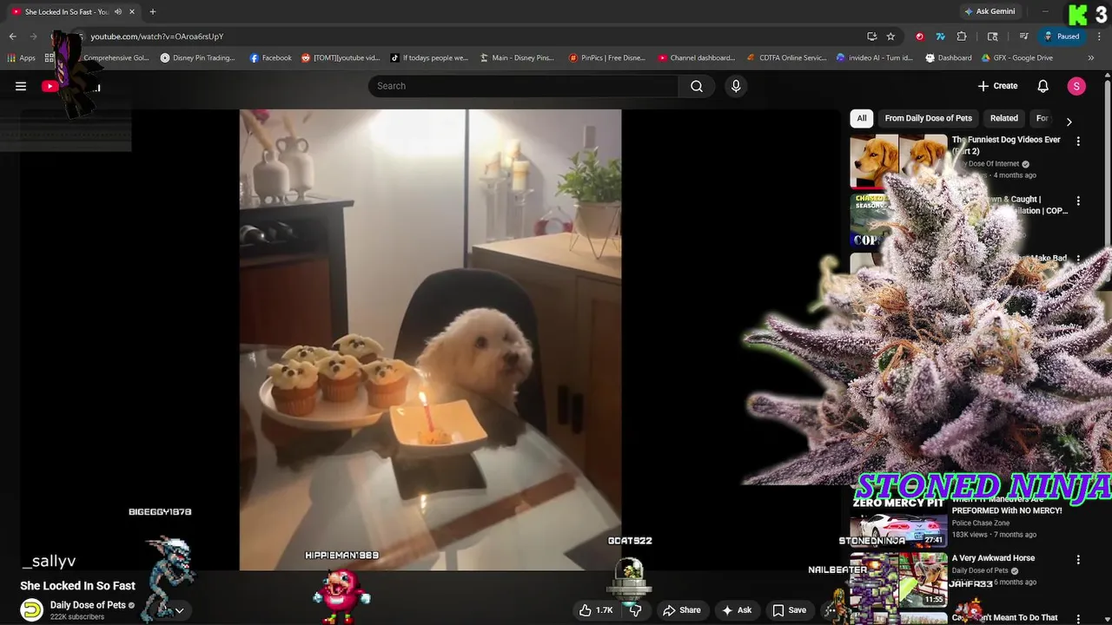Open the invideo AI bookmark
This screenshot has height=625, width=1112.
[x=874, y=58]
